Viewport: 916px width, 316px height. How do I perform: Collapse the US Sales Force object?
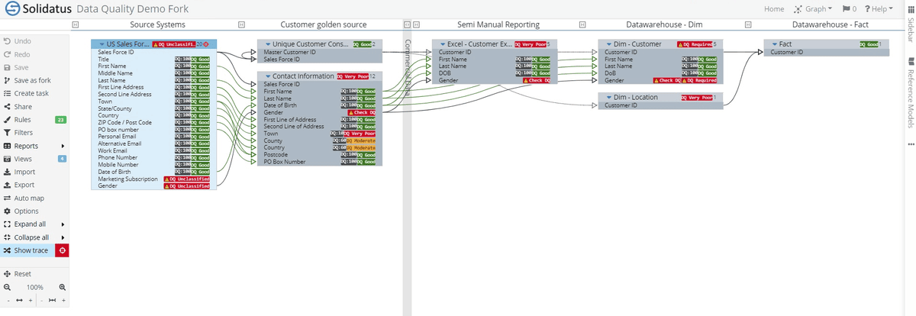(102, 44)
